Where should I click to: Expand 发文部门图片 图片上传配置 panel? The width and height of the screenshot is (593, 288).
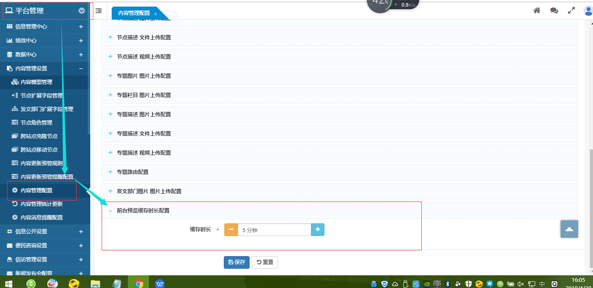pyautogui.click(x=339, y=191)
